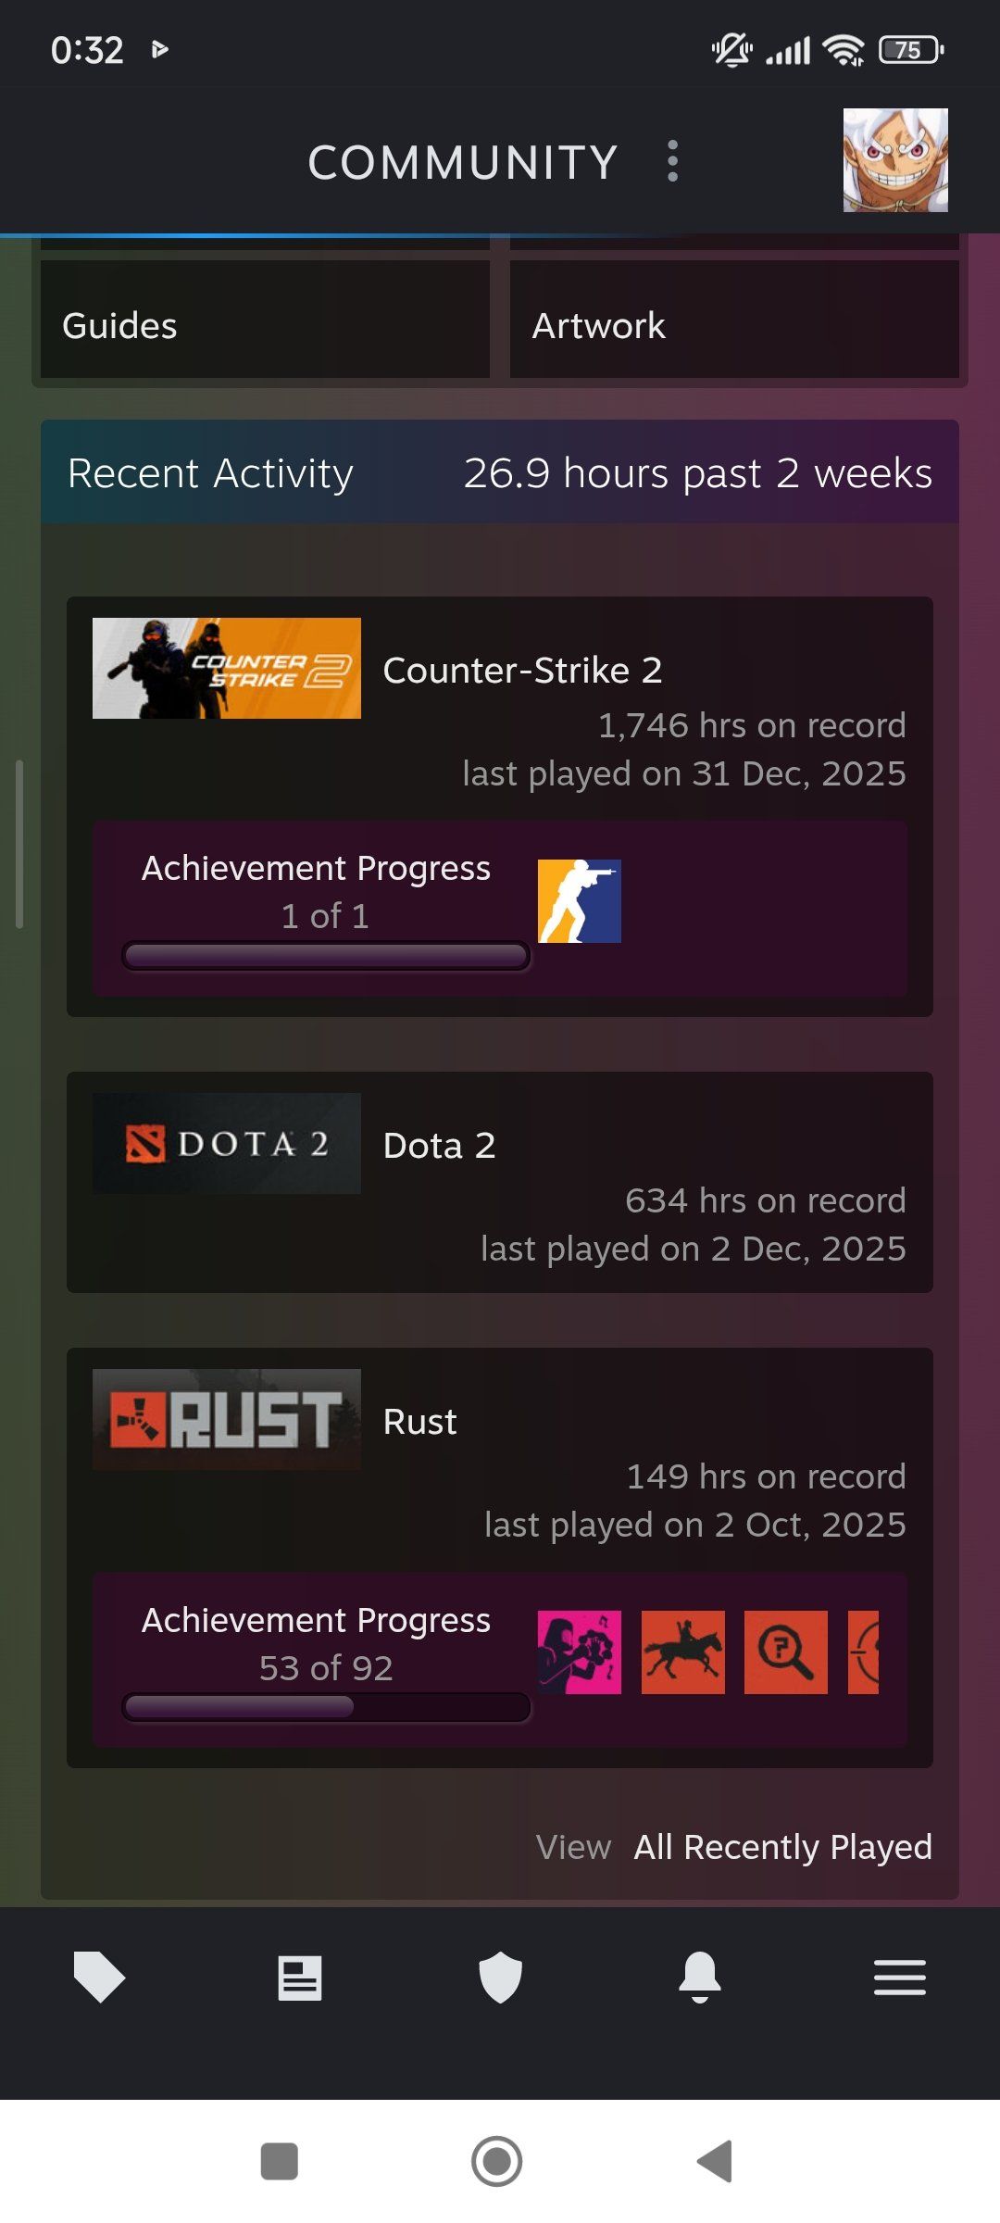Image resolution: width=1000 pixels, height=2223 pixels.
Task: Open the notifications bell tab
Action: coord(700,1978)
